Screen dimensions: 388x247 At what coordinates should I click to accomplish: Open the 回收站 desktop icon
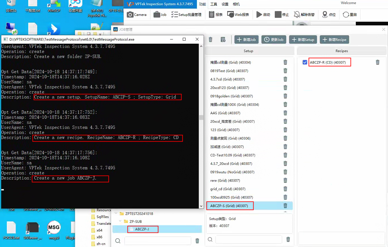(11, 7)
